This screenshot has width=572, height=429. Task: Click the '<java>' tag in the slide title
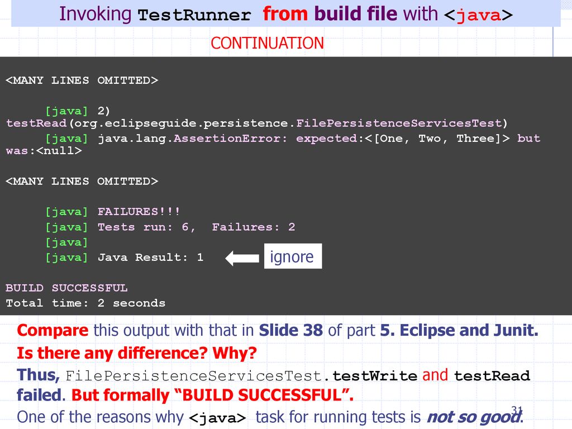(479, 15)
